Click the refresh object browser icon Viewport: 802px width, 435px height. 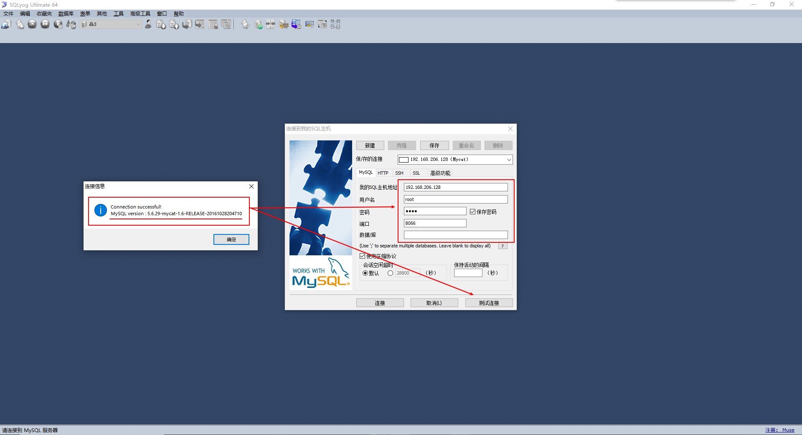click(x=71, y=24)
